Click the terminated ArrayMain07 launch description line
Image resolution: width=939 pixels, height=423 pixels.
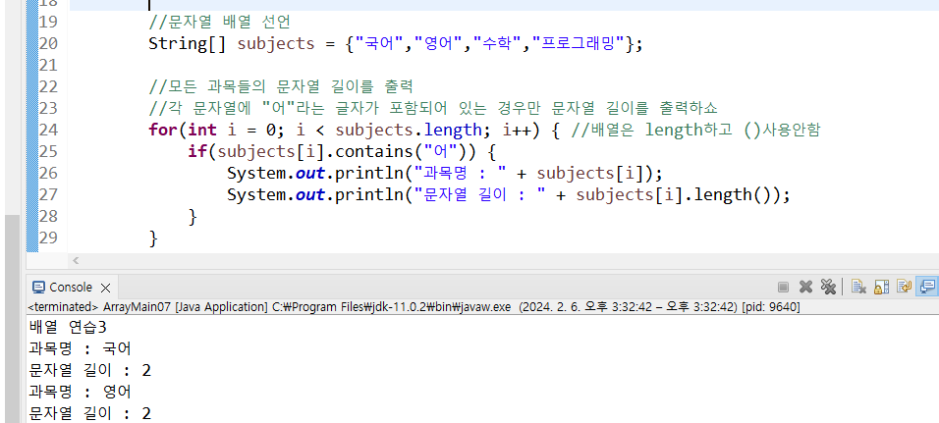414,307
